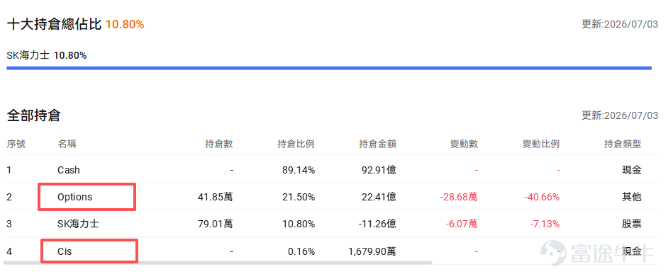Sort by the 持倉金額 column header
The width and height of the screenshot is (668, 279).
click(x=377, y=144)
